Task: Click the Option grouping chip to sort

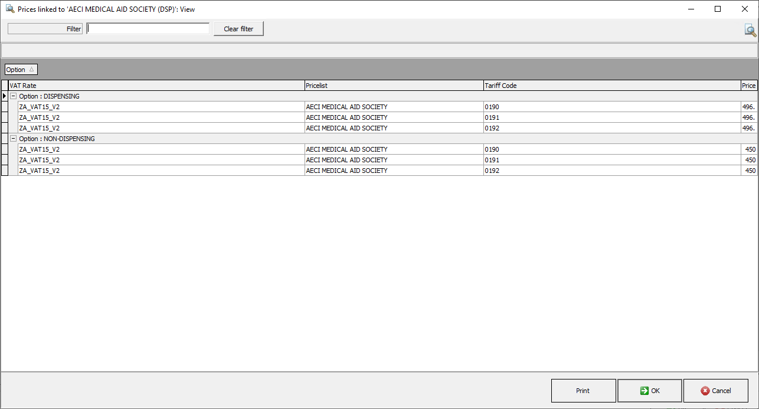Action: pos(21,70)
